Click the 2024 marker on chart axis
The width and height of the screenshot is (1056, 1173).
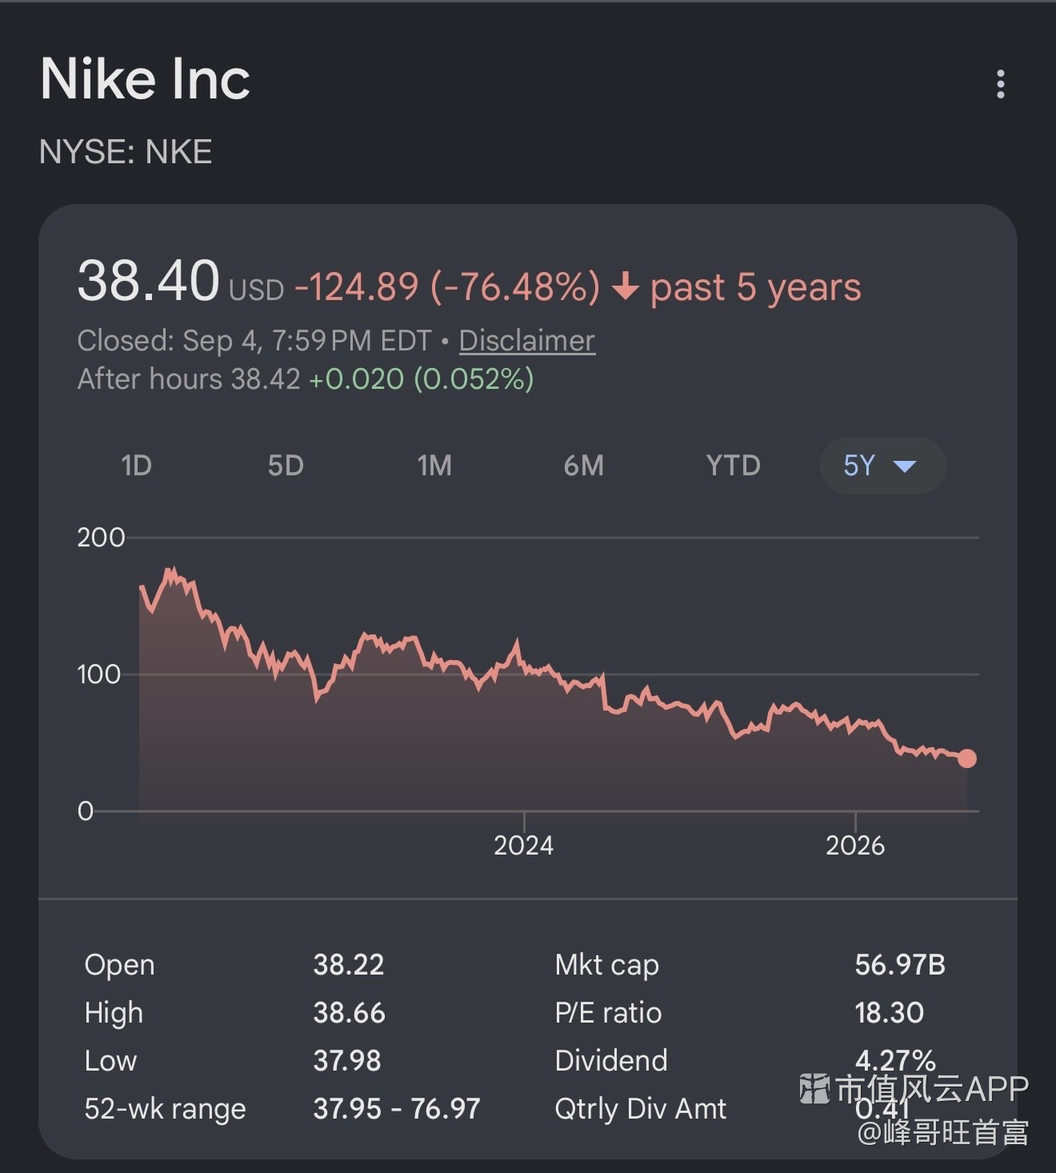(x=523, y=846)
